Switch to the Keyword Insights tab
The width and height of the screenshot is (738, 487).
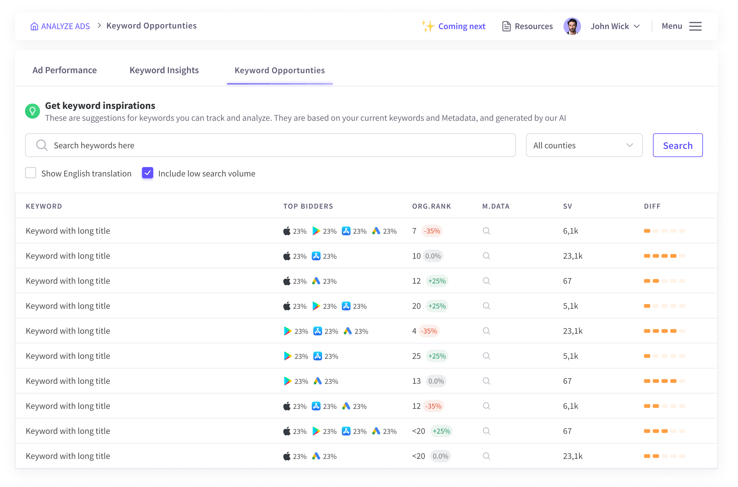coord(164,70)
